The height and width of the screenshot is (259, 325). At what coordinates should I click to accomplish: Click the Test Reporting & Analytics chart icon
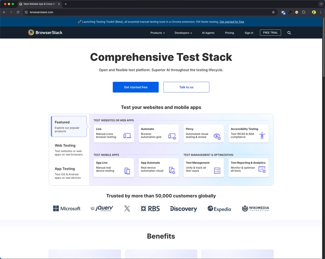point(262,170)
